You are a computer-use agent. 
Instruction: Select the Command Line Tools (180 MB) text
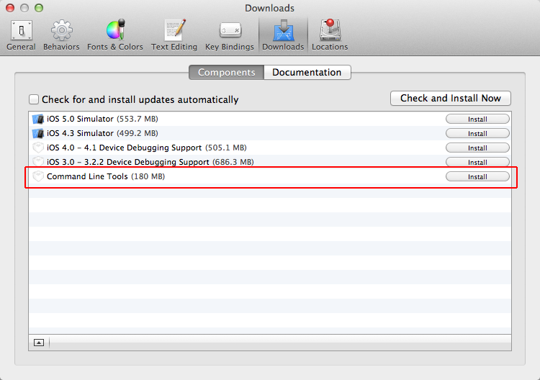[x=106, y=176]
